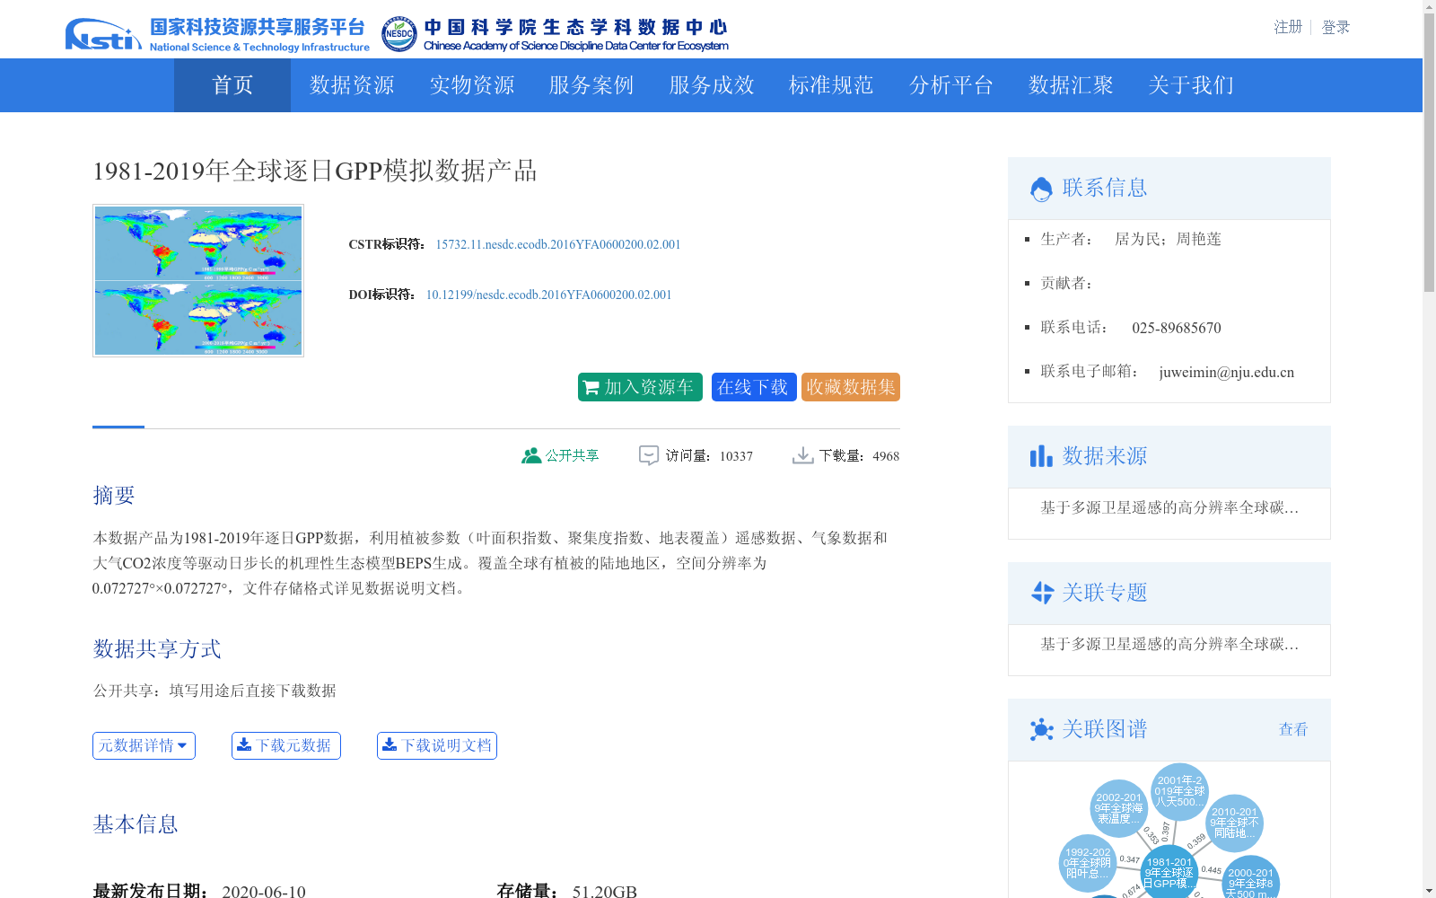Click the download arrow icon beside 下载量
Image resolution: width=1436 pixels, height=898 pixels.
pos(802,455)
